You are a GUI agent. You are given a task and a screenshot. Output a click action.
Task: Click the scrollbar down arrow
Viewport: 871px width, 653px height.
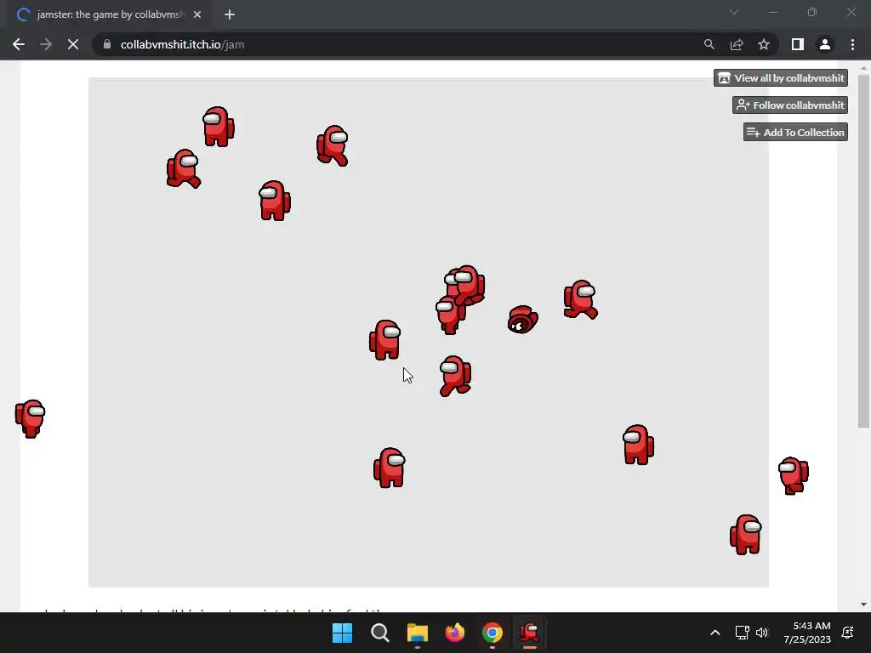pos(863,605)
